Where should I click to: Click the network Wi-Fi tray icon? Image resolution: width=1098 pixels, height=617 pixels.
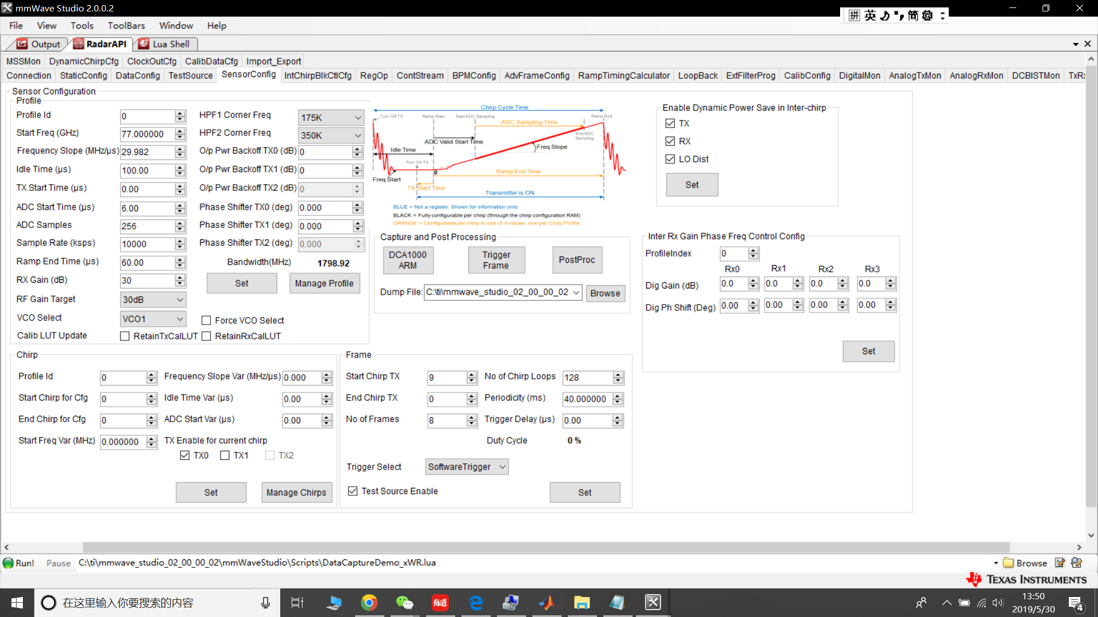click(982, 603)
